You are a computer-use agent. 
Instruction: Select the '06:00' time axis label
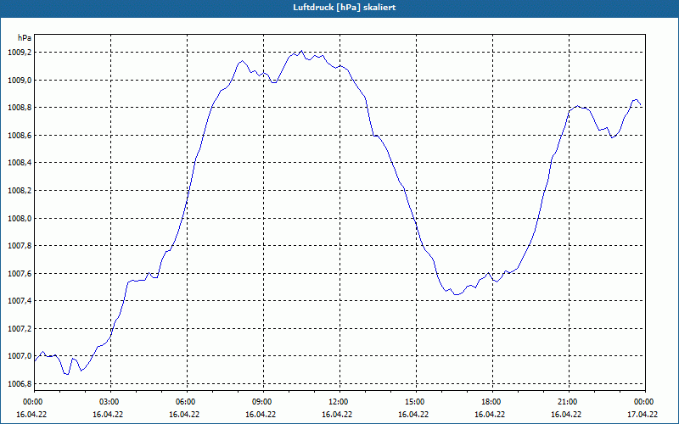tap(185, 402)
